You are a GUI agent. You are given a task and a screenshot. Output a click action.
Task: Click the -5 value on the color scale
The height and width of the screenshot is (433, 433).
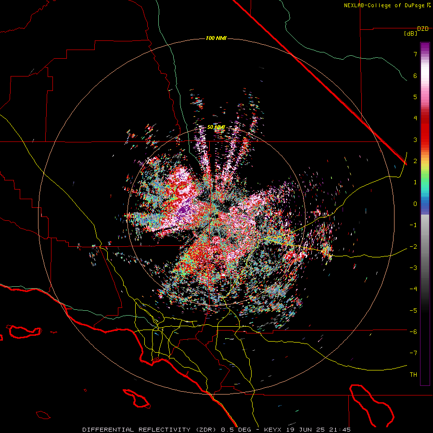(x=413, y=311)
